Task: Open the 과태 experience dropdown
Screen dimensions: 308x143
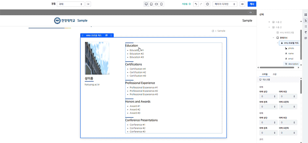Action: (x=70, y=4)
